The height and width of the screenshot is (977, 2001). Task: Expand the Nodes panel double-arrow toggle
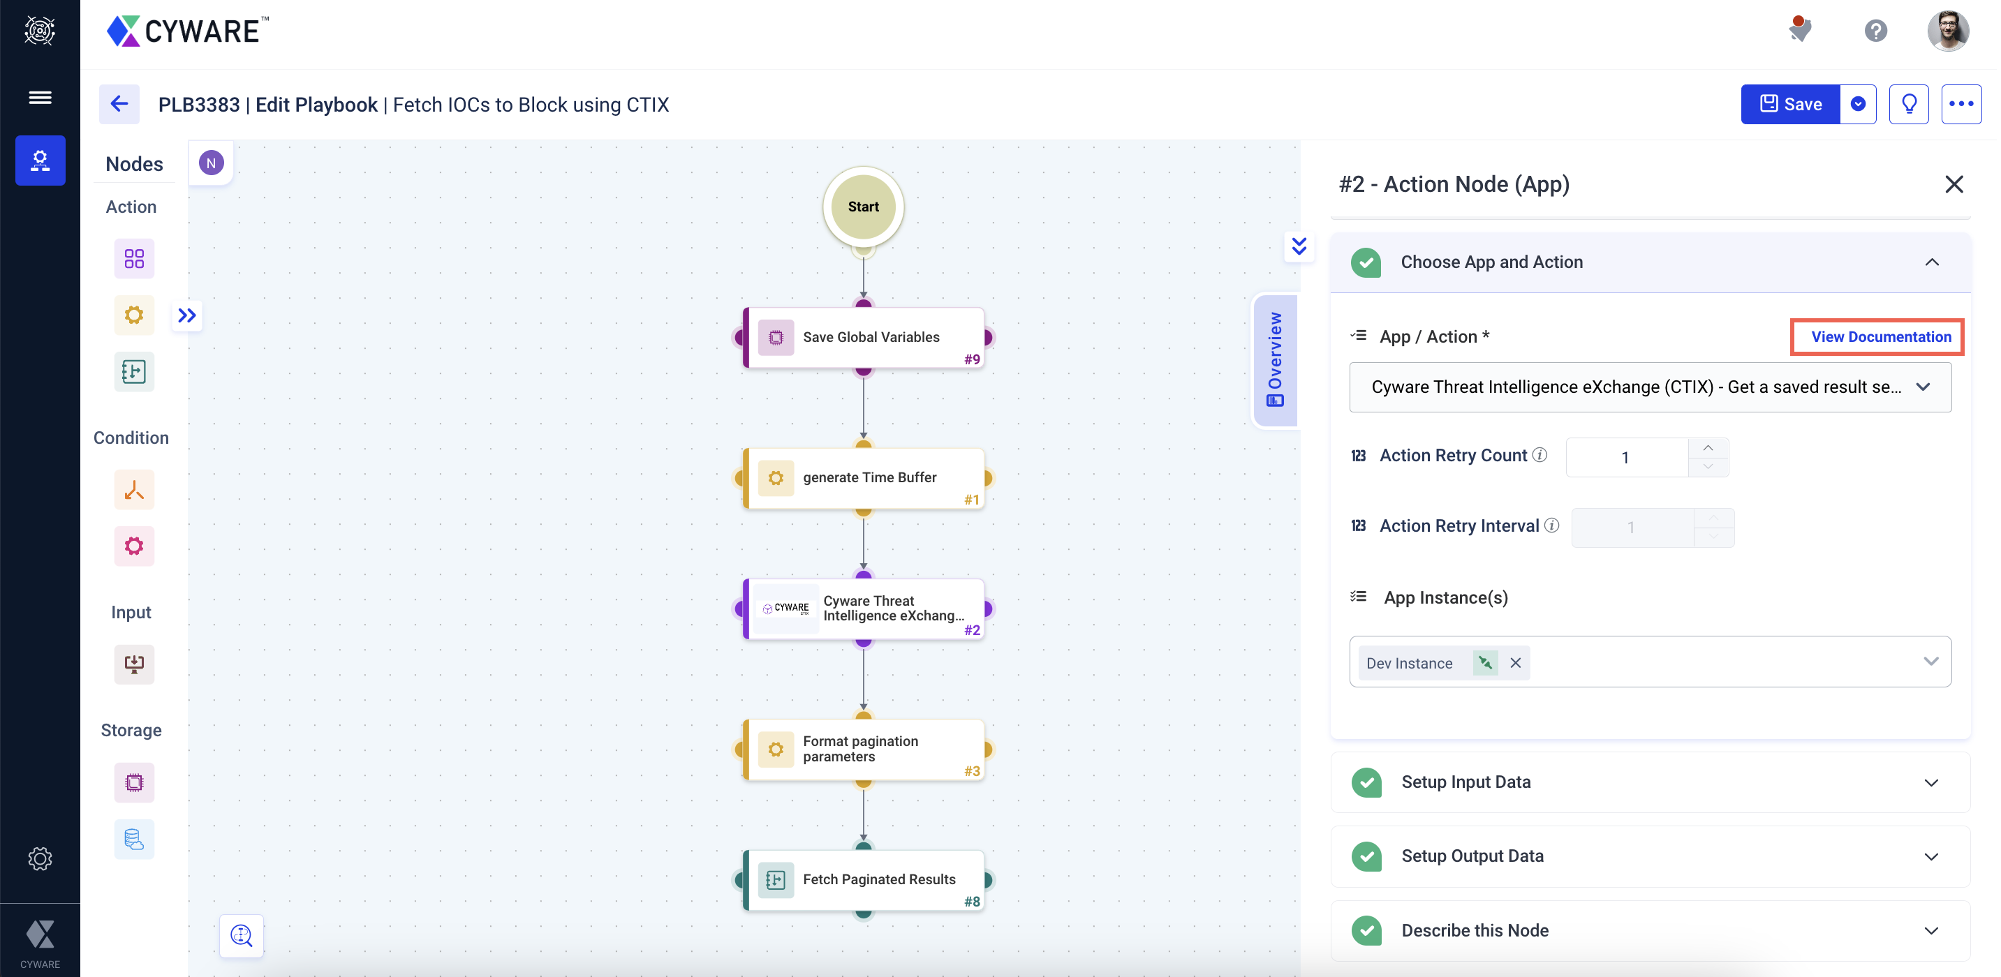pos(187,315)
